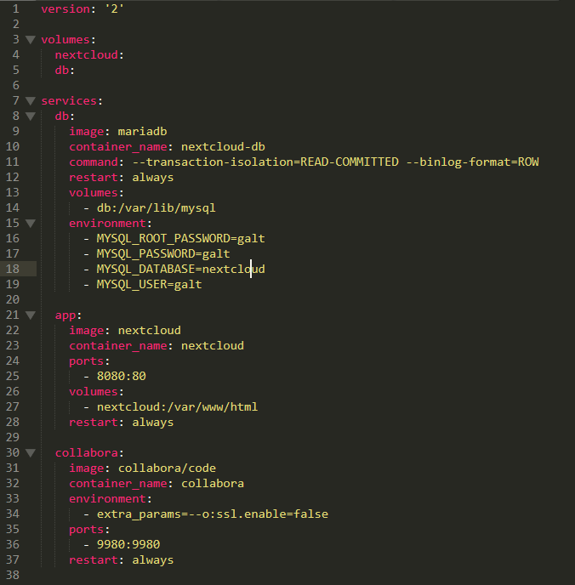Collapse the services block fold arrow
The width and height of the screenshot is (575, 585).
pos(31,100)
